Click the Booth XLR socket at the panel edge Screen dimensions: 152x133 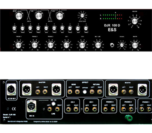click(x=142, y=90)
